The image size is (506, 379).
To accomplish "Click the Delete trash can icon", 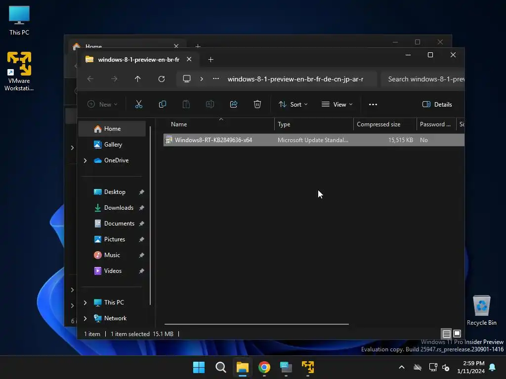I will coord(257,104).
